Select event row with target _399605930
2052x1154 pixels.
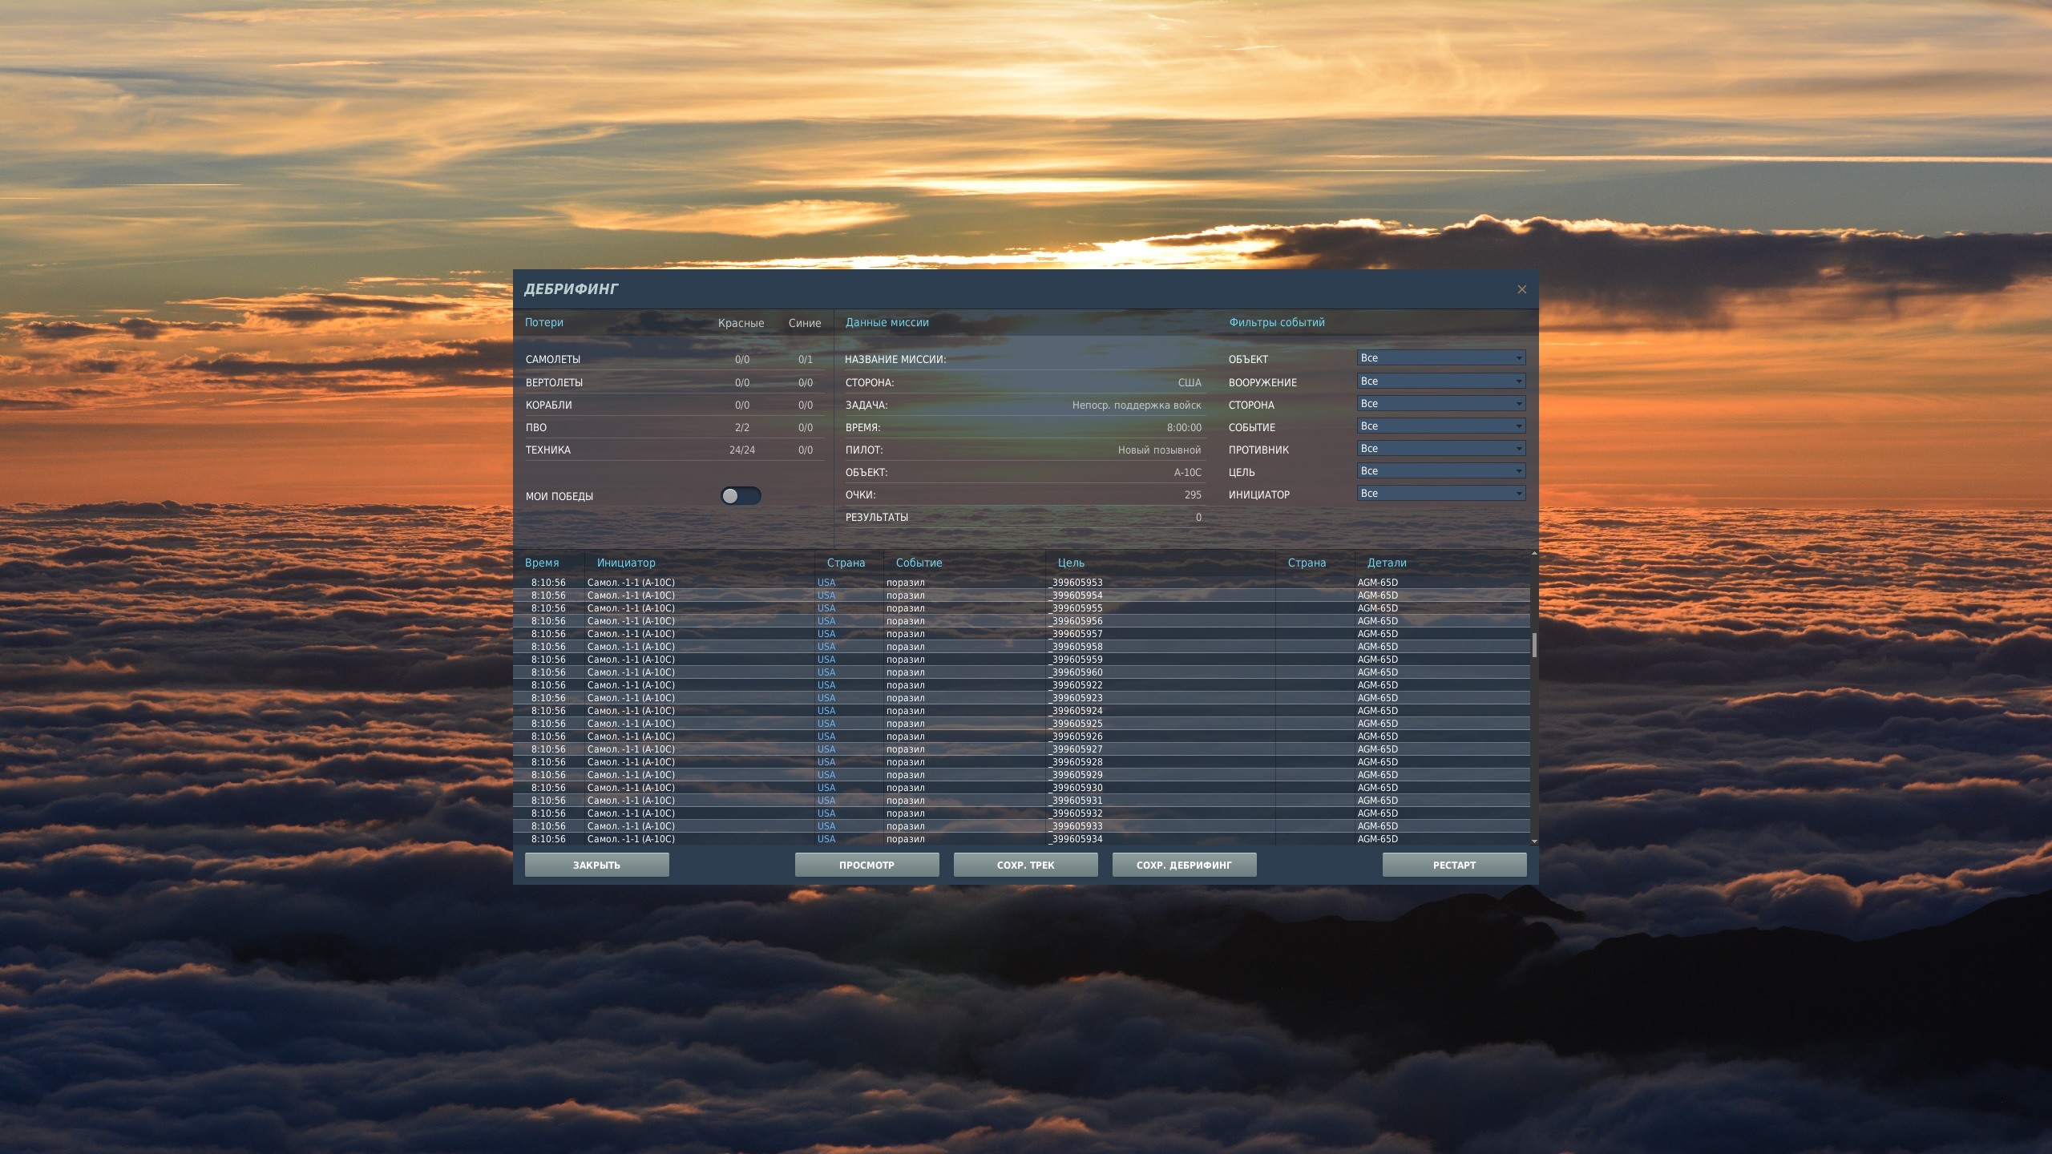click(1021, 788)
